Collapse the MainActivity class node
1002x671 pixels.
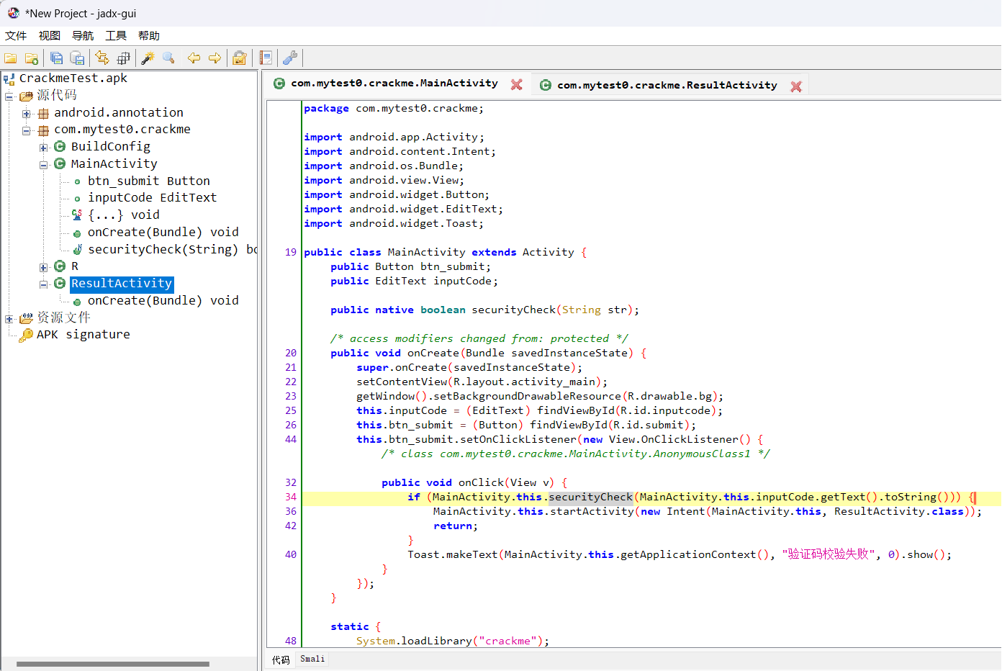tap(43, 165)
